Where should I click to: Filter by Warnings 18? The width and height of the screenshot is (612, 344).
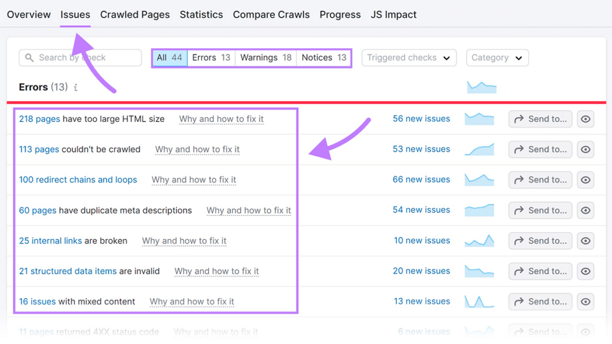click(266, 57)
